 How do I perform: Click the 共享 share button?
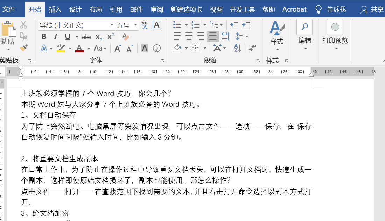click(x=372, y=9)
